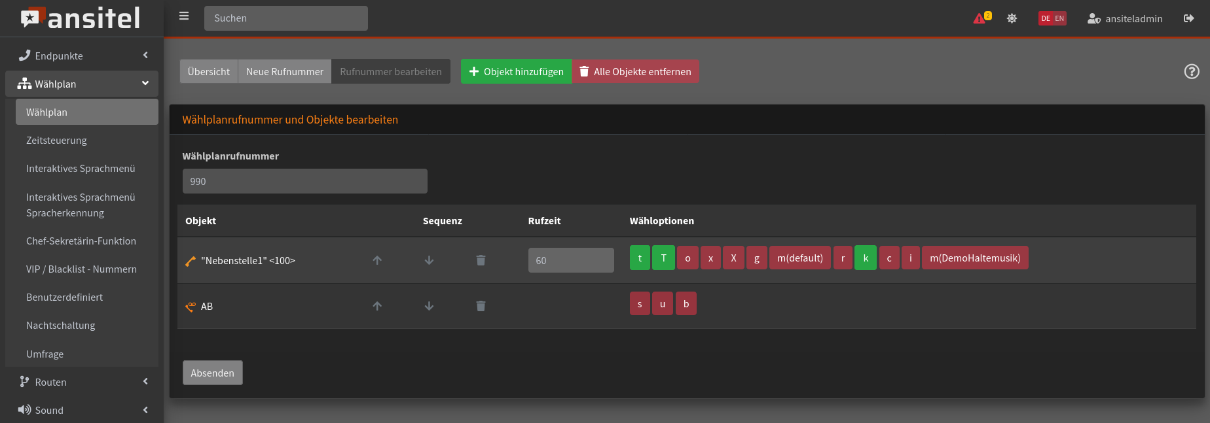Delete the Nebenstelle1 object with trash icon
The image size is (1210, 423).
tap(481, 260)
